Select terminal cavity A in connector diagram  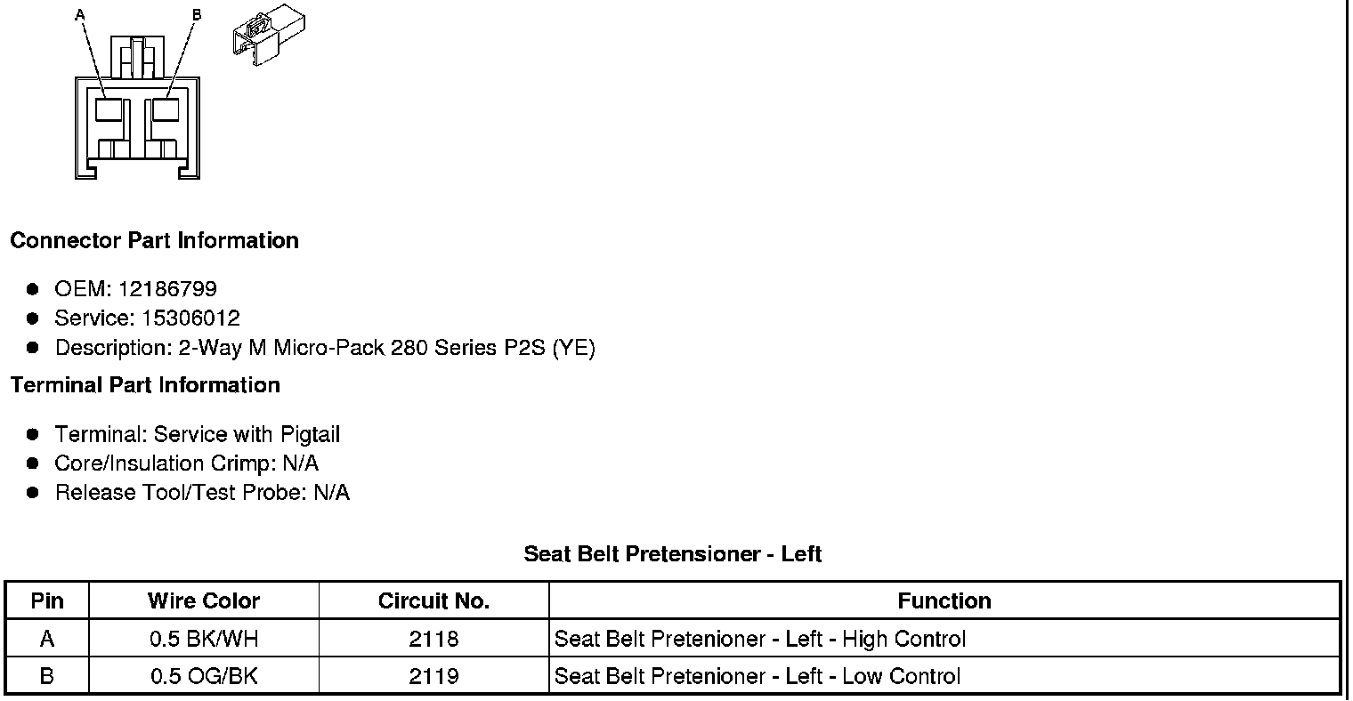109,110
